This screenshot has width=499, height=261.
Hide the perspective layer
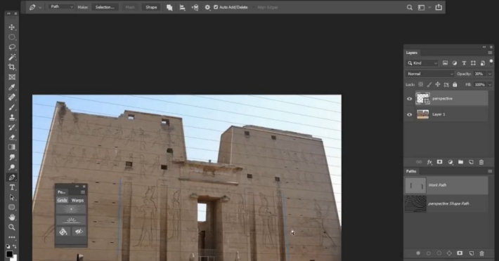coord(409,99)
